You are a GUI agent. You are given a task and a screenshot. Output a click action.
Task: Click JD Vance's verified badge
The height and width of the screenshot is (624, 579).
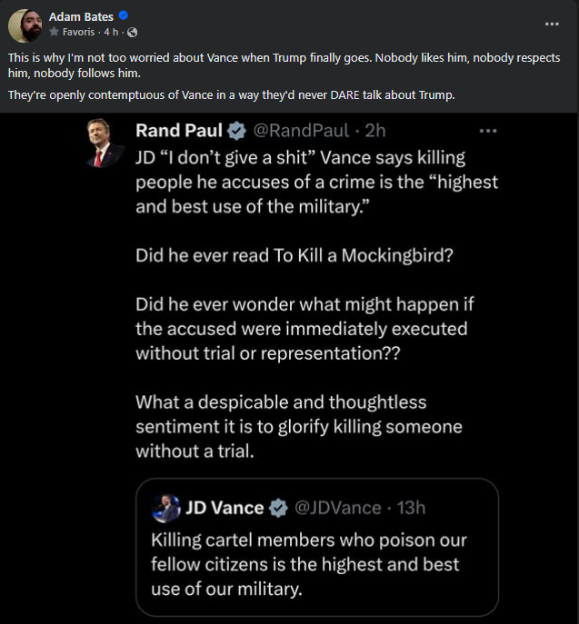[x=280, y=508]
